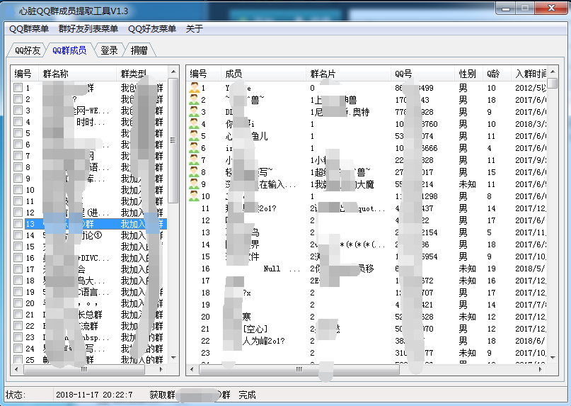Select highlighted group row 13

tap(96, 224)
